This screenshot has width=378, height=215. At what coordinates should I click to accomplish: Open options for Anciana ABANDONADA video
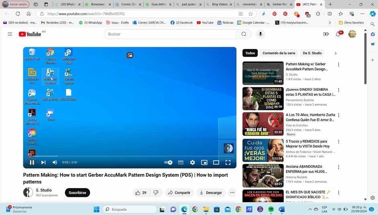(339, 167)
